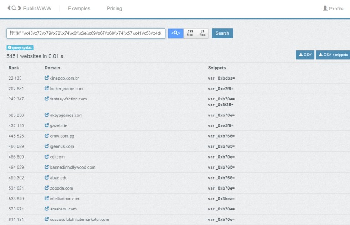350x225 pixels.
Task: Click the query syntax info badge
Action: click(x=20, y=48)
